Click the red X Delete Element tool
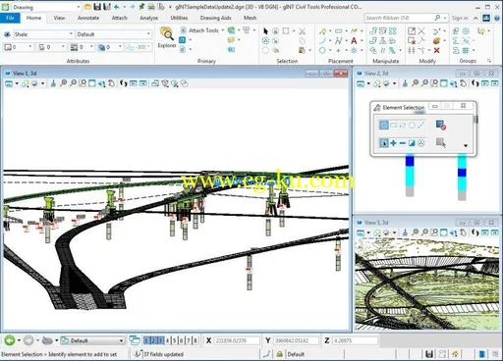The width and height of the screenshot is (503, 361). (436, 50)
